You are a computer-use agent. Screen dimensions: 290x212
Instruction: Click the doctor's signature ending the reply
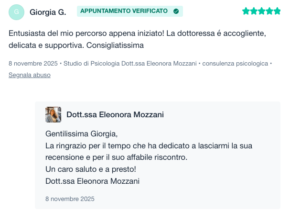click(92, 181)
